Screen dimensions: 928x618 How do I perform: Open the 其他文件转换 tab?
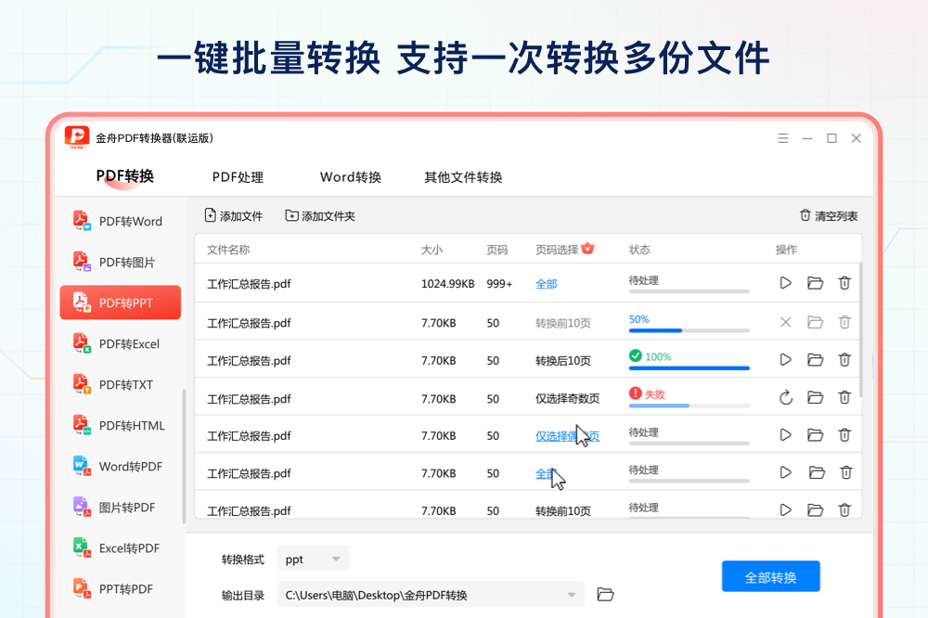point(463,177)
